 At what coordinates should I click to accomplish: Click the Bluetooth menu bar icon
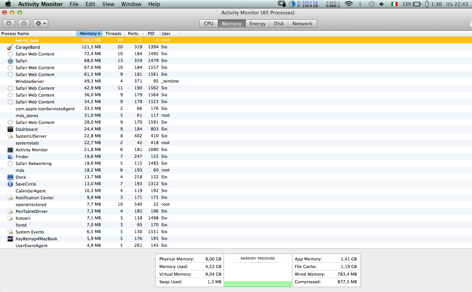click(x=360, y=4)
